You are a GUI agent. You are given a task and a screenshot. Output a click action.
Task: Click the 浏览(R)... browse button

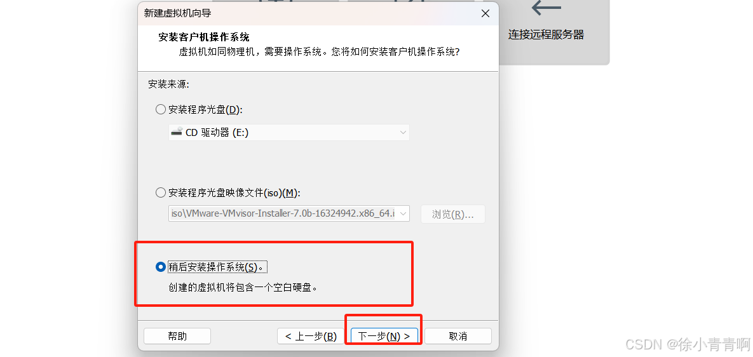tap(453, 214)
